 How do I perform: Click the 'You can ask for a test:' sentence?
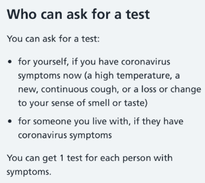click(53, 39)
